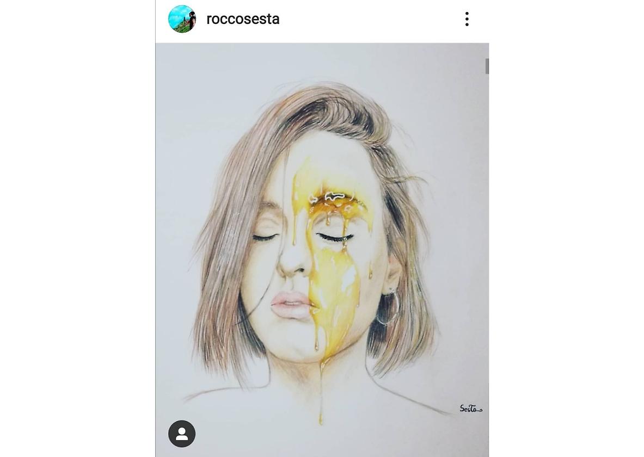Click the lips of the drawn portrait
Viewport: 644px width, 457px height.
pyautogui.click(x=291, y=305)
